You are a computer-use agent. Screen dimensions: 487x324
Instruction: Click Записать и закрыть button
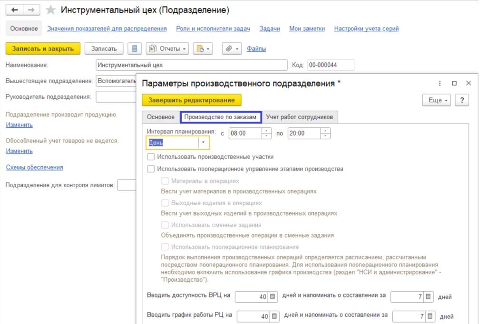click(x=43, y=49)
